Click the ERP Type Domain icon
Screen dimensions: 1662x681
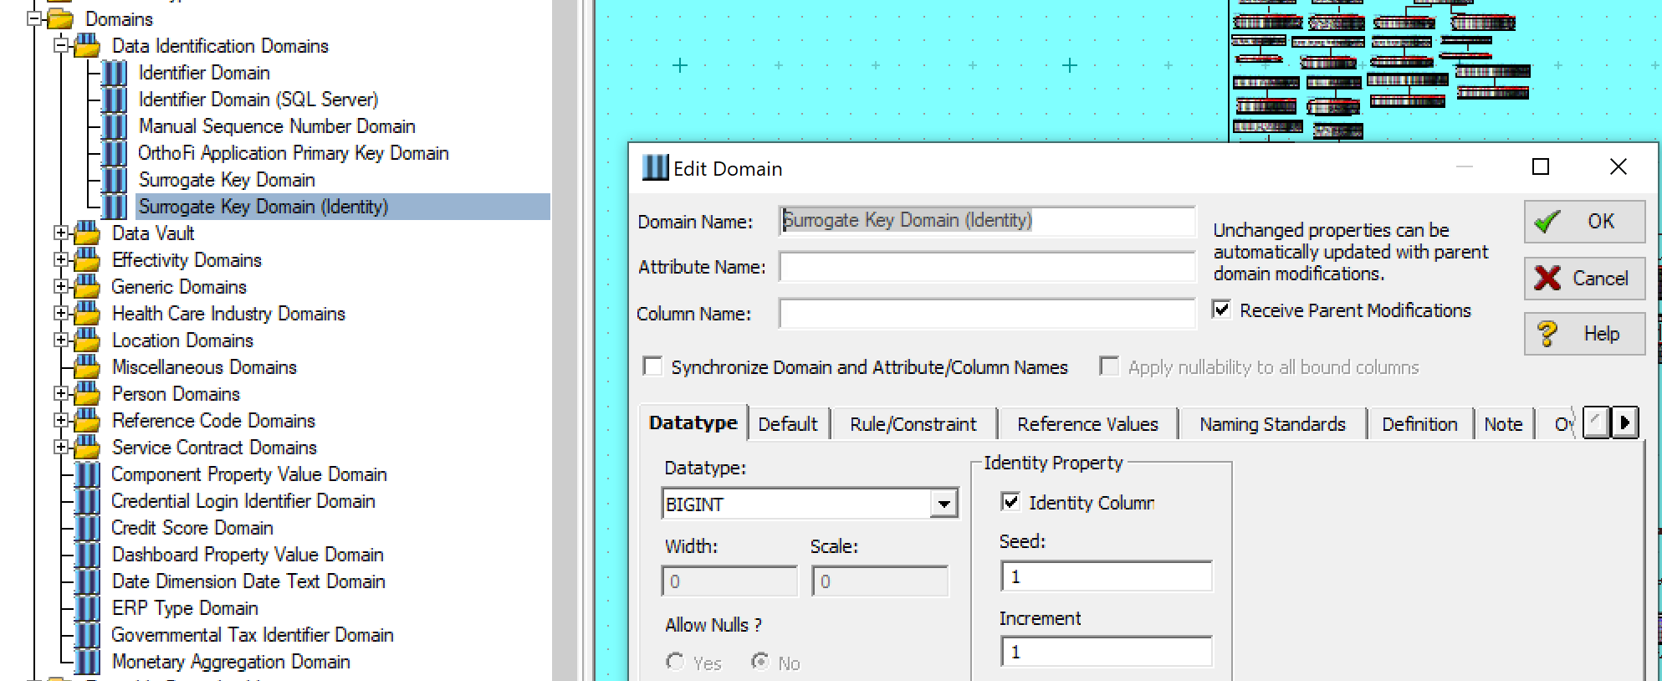(87, 608)
